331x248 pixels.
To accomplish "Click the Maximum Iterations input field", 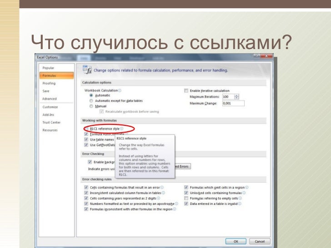I will [228, 97].
